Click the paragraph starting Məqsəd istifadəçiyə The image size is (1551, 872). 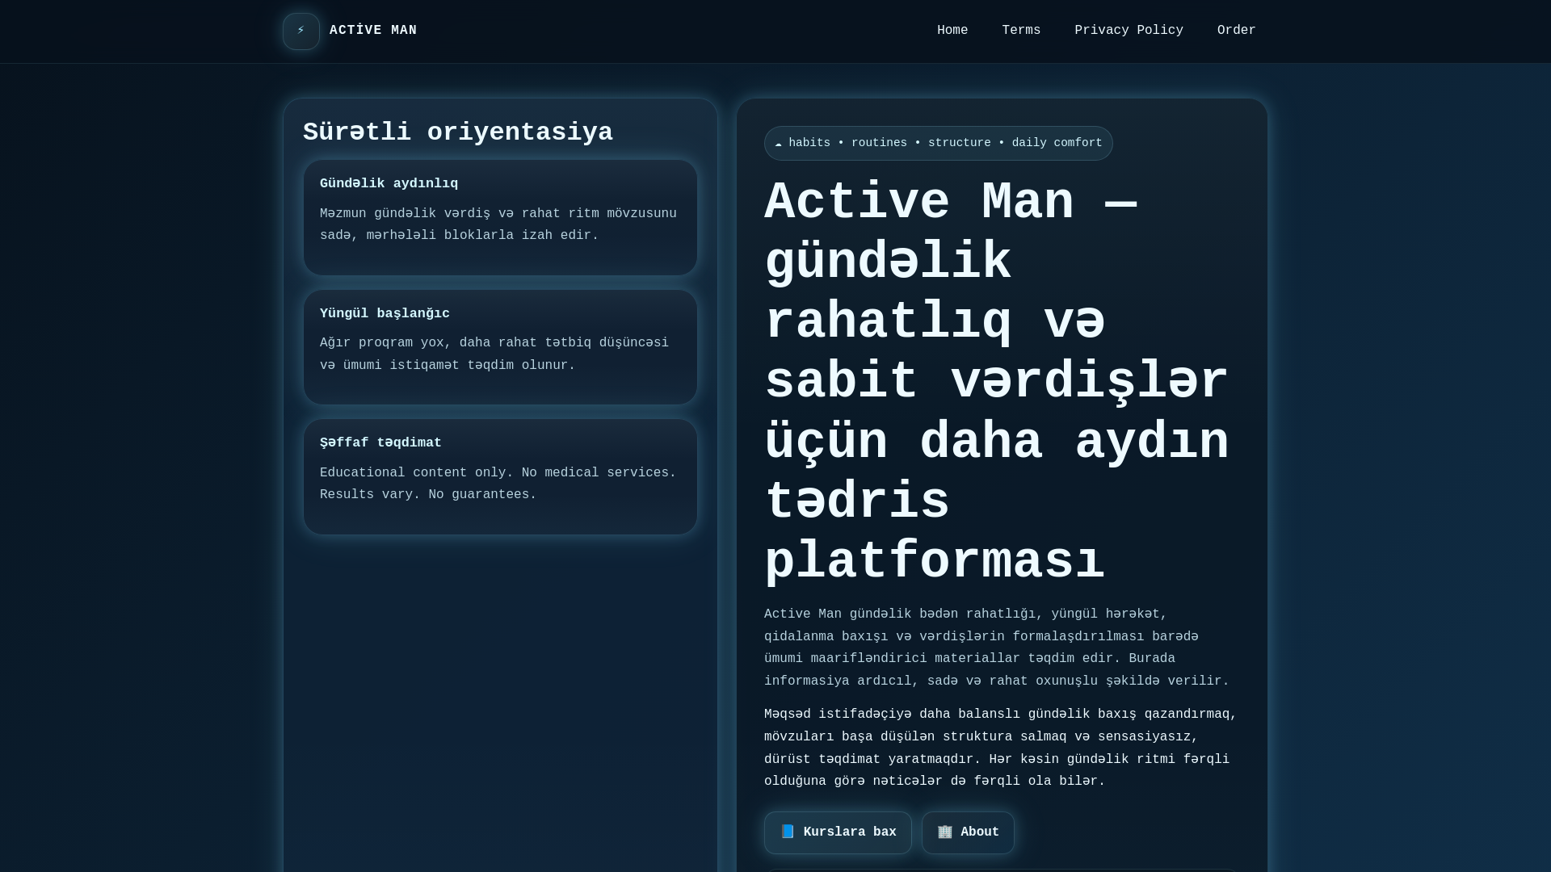pos(1001,748)
